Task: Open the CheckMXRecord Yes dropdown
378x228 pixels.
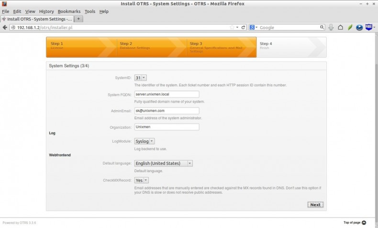Action: point(142,180)
